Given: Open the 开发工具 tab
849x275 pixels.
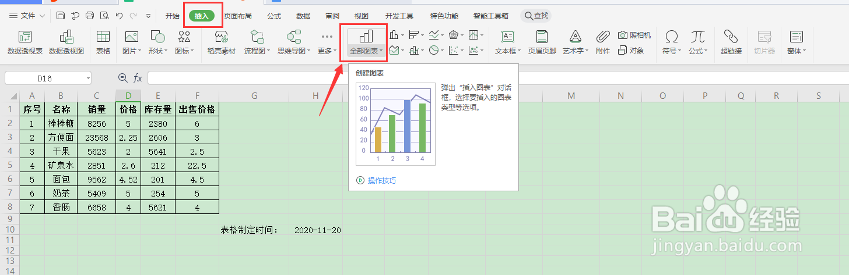Looking at the screenshot, I should (x=399, y=16).
